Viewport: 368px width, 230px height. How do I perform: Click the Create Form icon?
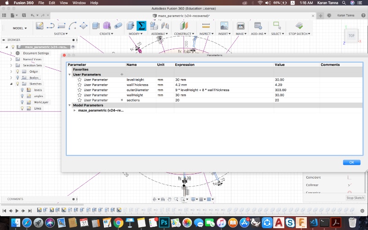pos(107,26)
